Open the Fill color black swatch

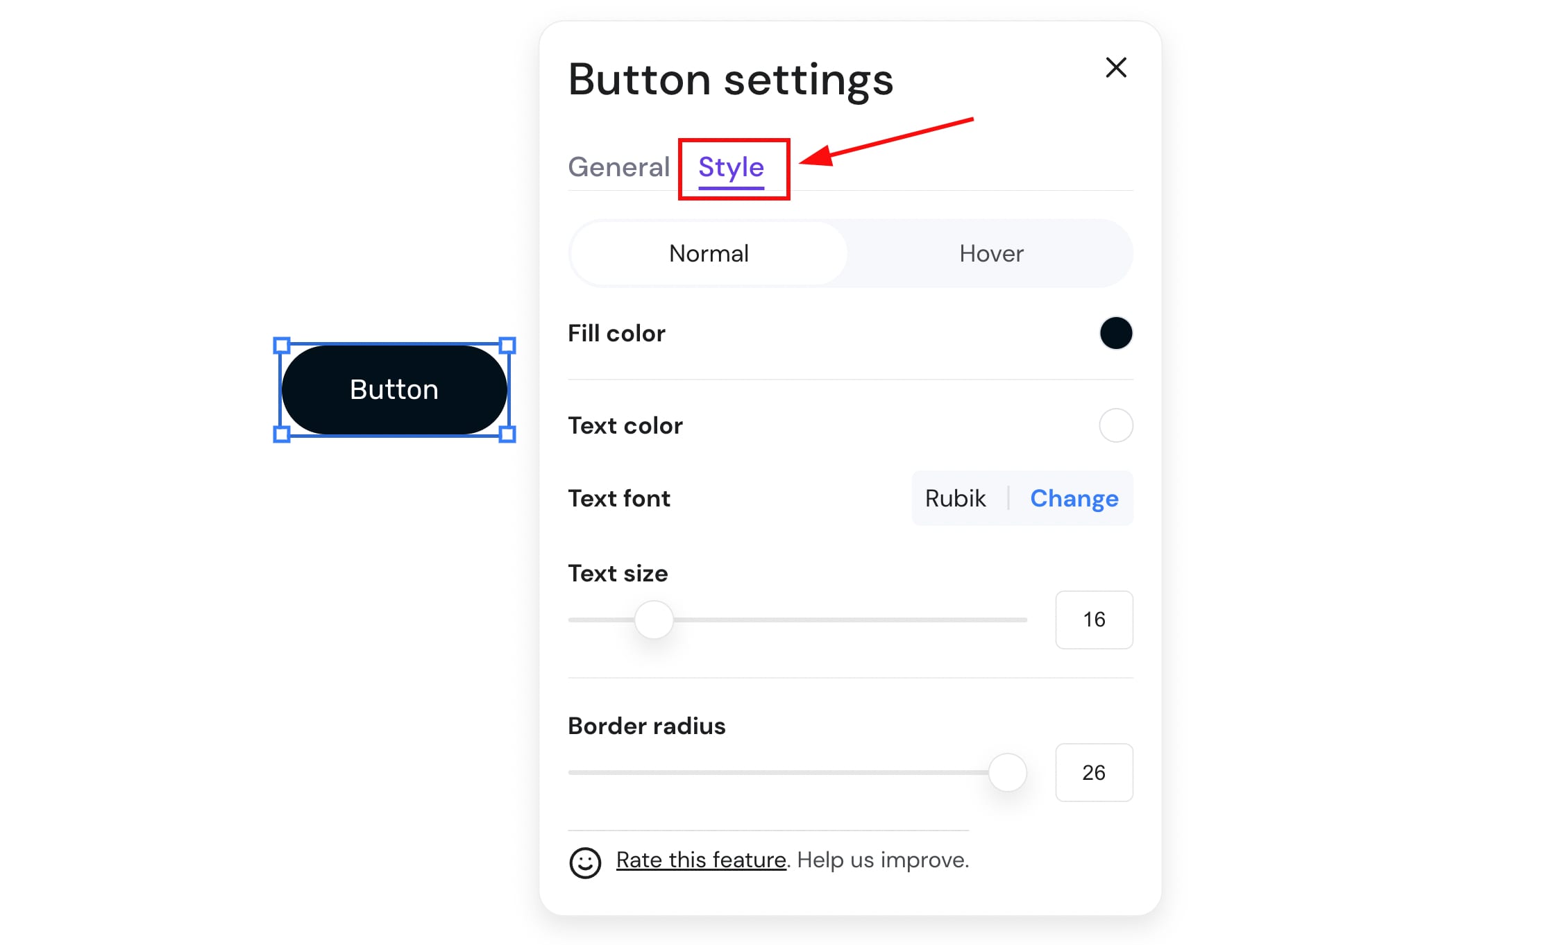pyautogui.click(x=1116, y=333)
